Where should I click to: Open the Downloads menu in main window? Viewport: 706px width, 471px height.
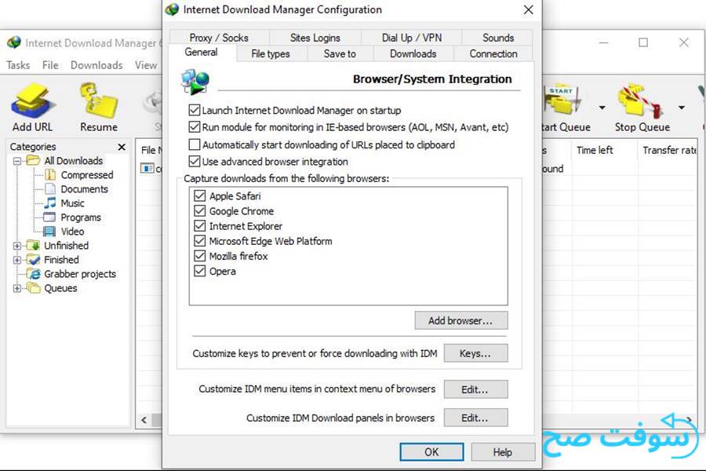tap(96, 65)
